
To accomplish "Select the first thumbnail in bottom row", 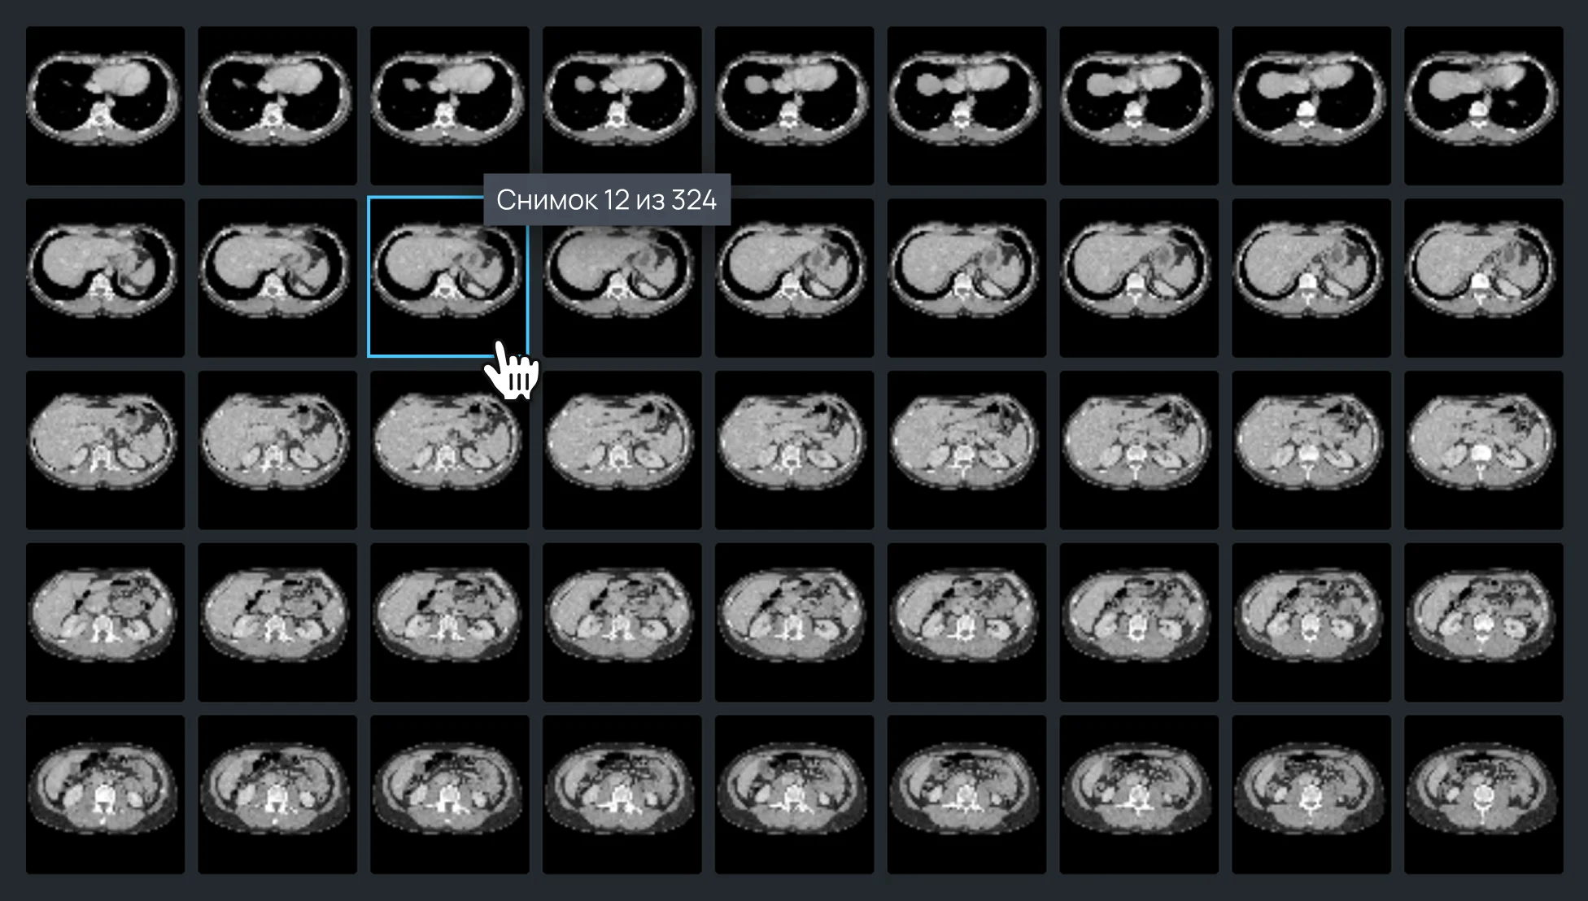I will point(105,795).
